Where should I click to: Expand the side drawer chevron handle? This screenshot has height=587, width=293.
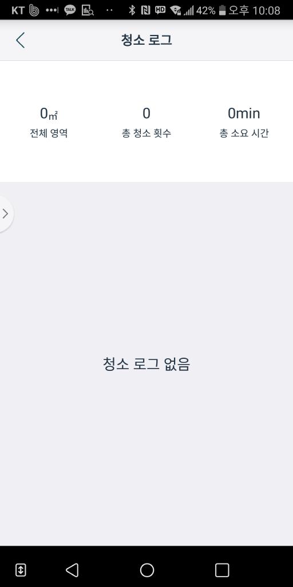point(5,214)
